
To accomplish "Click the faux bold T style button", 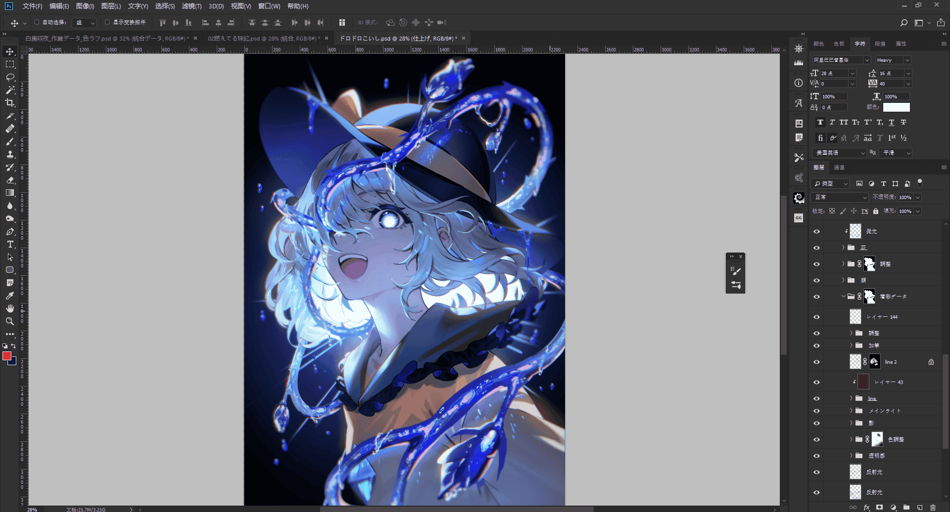I will (x=820, y=123).
